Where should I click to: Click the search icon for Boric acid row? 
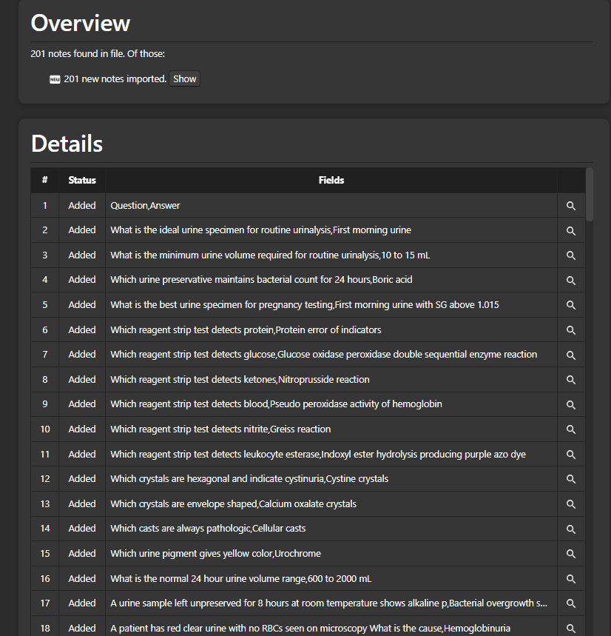570,280
